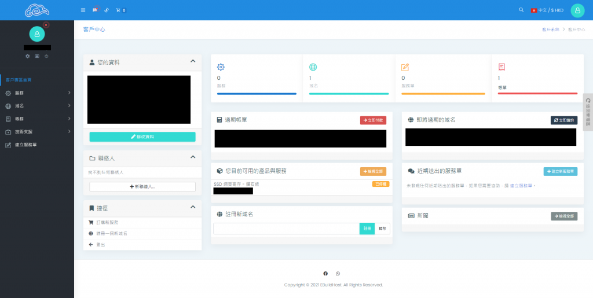Image resolution: width=593 pixels, height=298 pixels.
Task: Open the flag notifications icon
Action: tap(95, 10)
